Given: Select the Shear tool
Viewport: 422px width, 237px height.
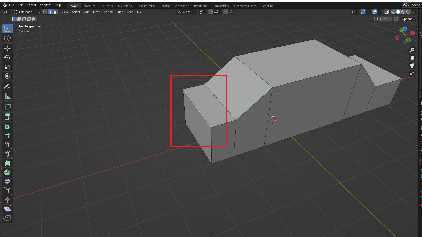Looking at the screenshot, I should coord(7,209).
